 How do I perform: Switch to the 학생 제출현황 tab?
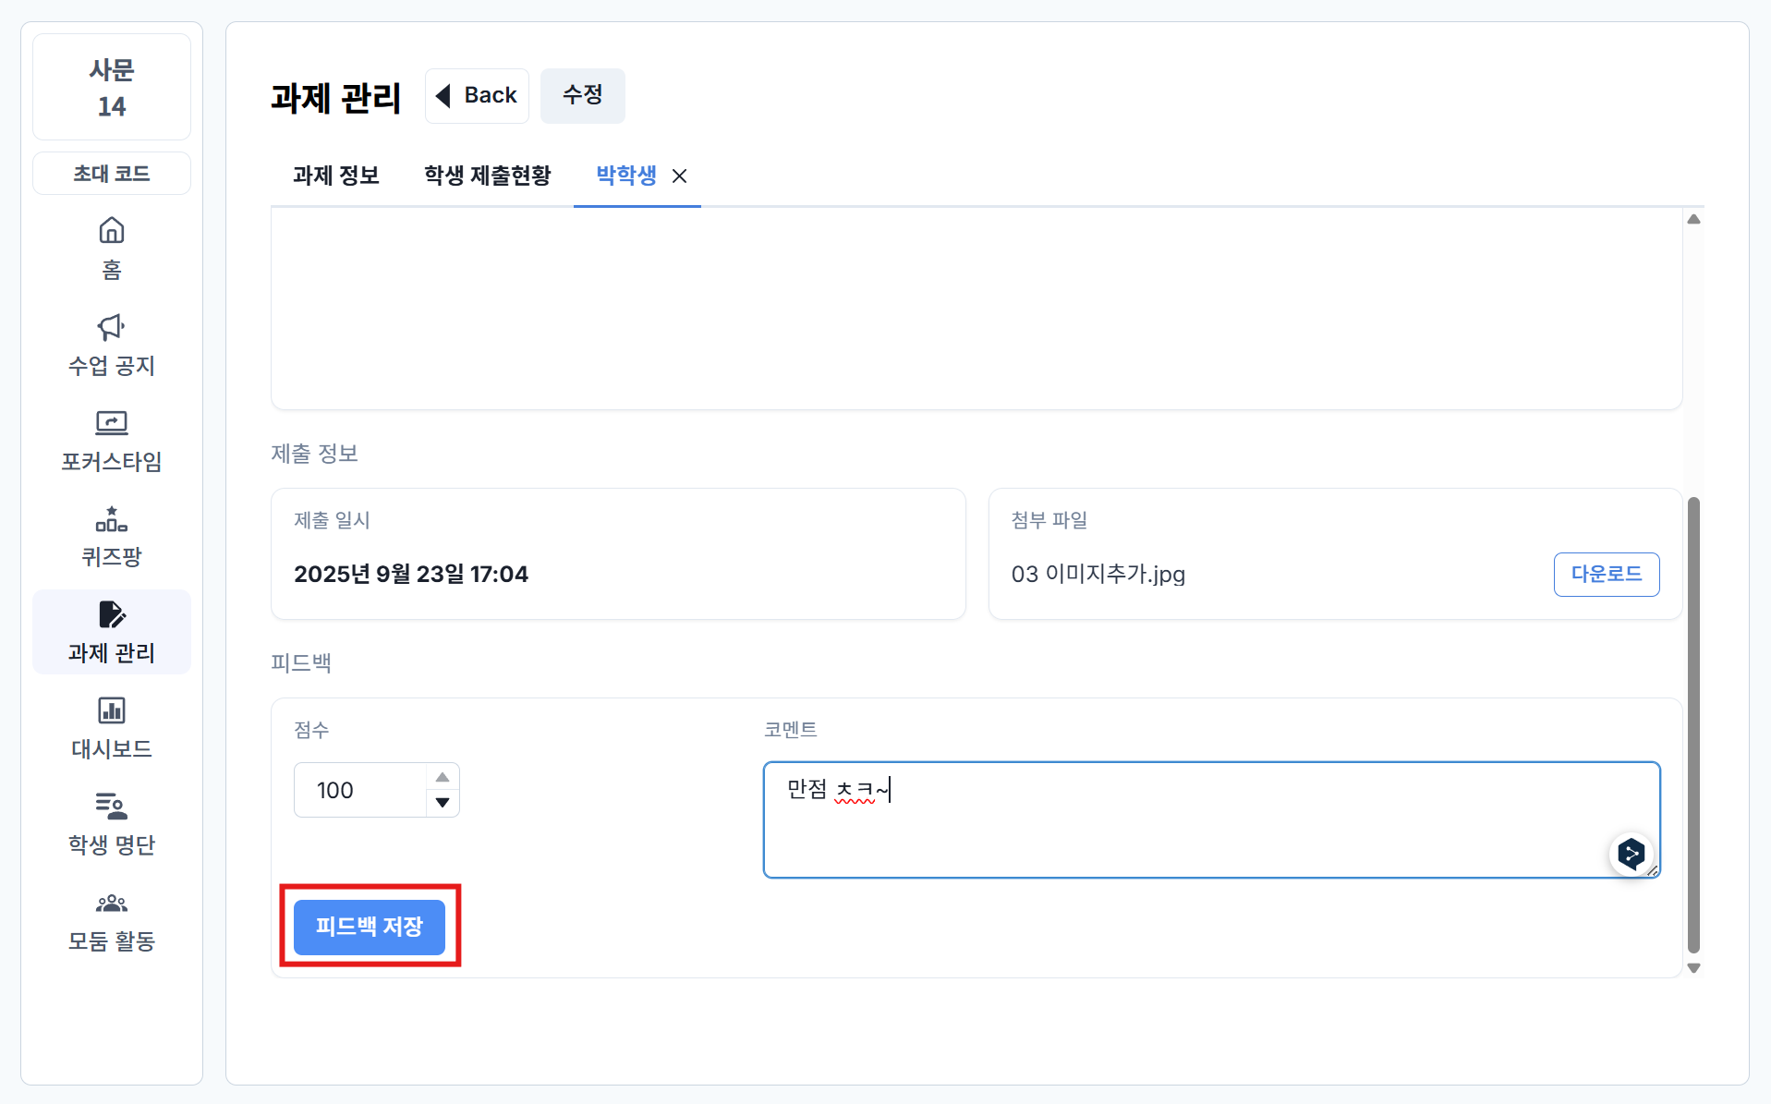tap(487, 176)
